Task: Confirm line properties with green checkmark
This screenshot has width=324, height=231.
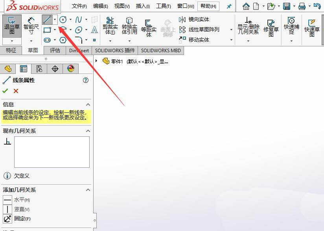Action: (5, 91)
